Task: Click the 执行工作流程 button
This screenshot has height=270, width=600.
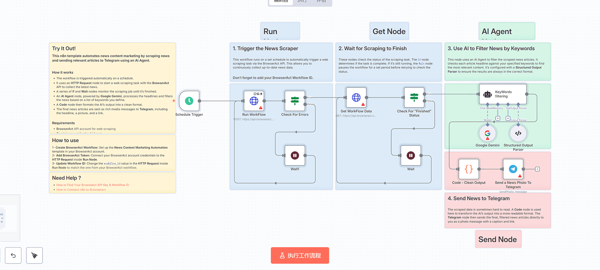Action: [x=300, y=255]
